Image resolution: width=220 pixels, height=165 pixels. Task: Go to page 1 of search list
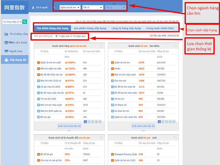[x=159, y=122]
